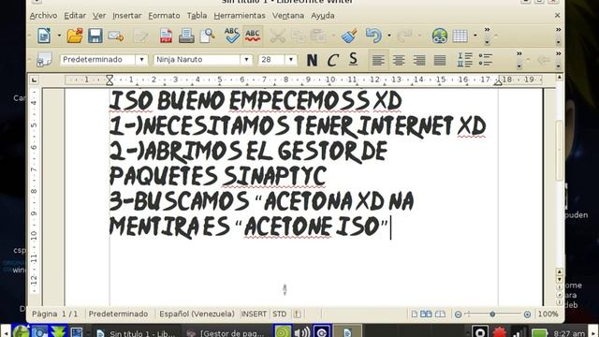This screenshot has width=599, height=337.
Task: Click the zoom slider handle
Action: point(492,315)
